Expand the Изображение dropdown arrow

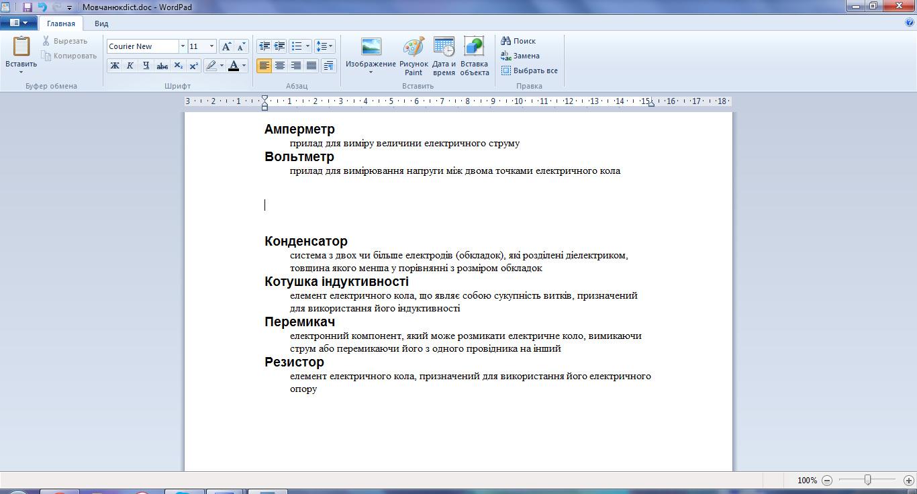point(371,72)
